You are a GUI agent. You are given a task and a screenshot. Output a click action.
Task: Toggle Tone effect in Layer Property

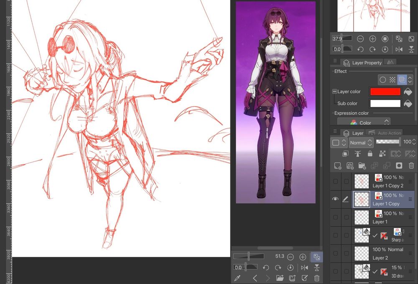pyautogui.click(x=393, y=79)
